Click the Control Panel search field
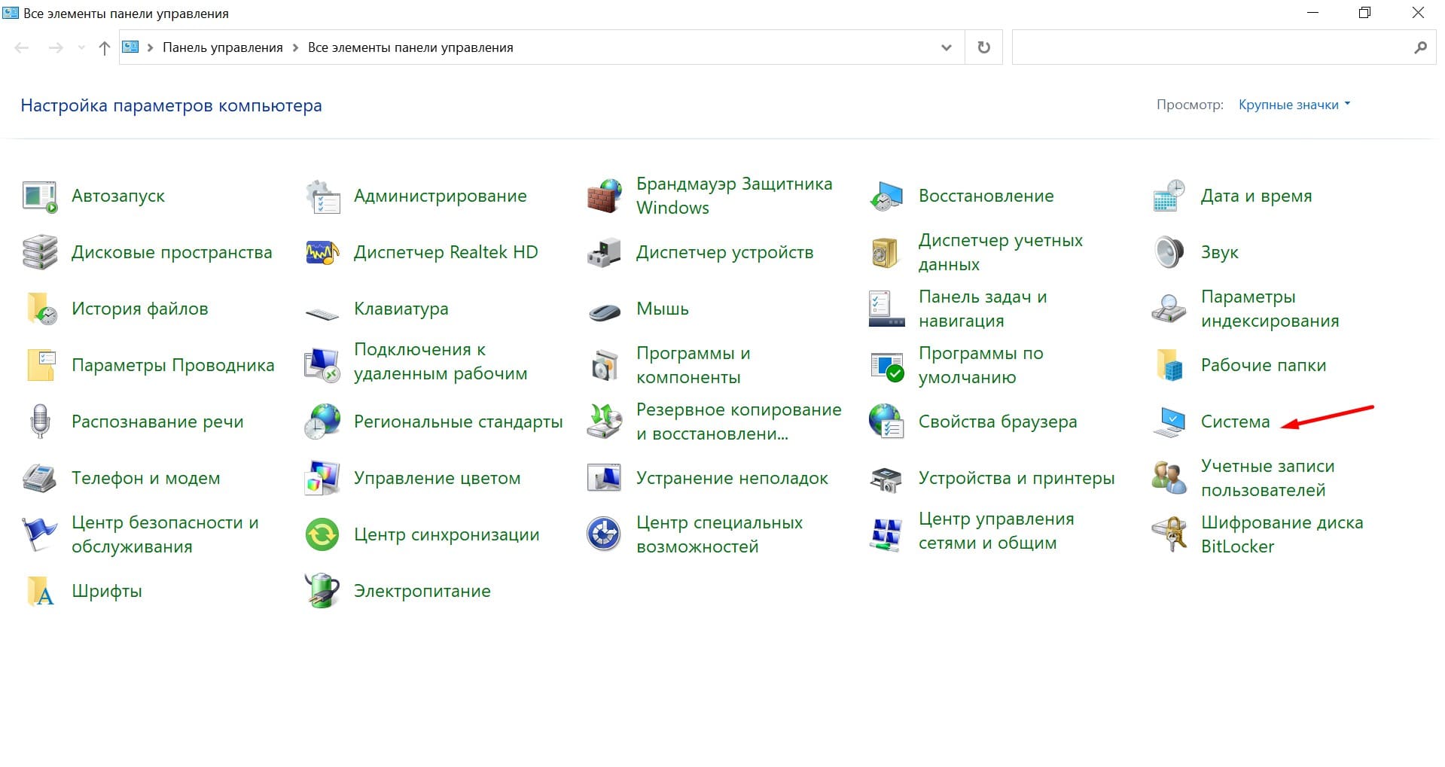This screenshot has height=767, width=1445. point(1211,47)
